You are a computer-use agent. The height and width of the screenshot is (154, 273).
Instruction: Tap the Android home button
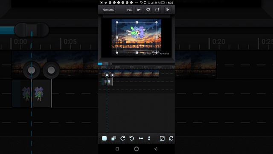tap(136, 149)
